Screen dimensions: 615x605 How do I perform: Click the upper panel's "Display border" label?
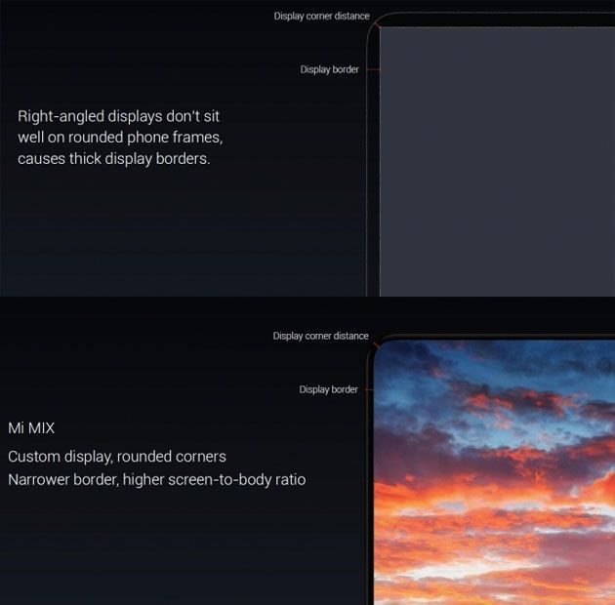click(x=329, y=69)
